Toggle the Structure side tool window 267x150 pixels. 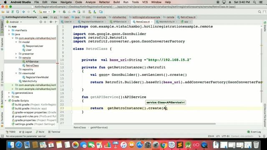point(2,79)
